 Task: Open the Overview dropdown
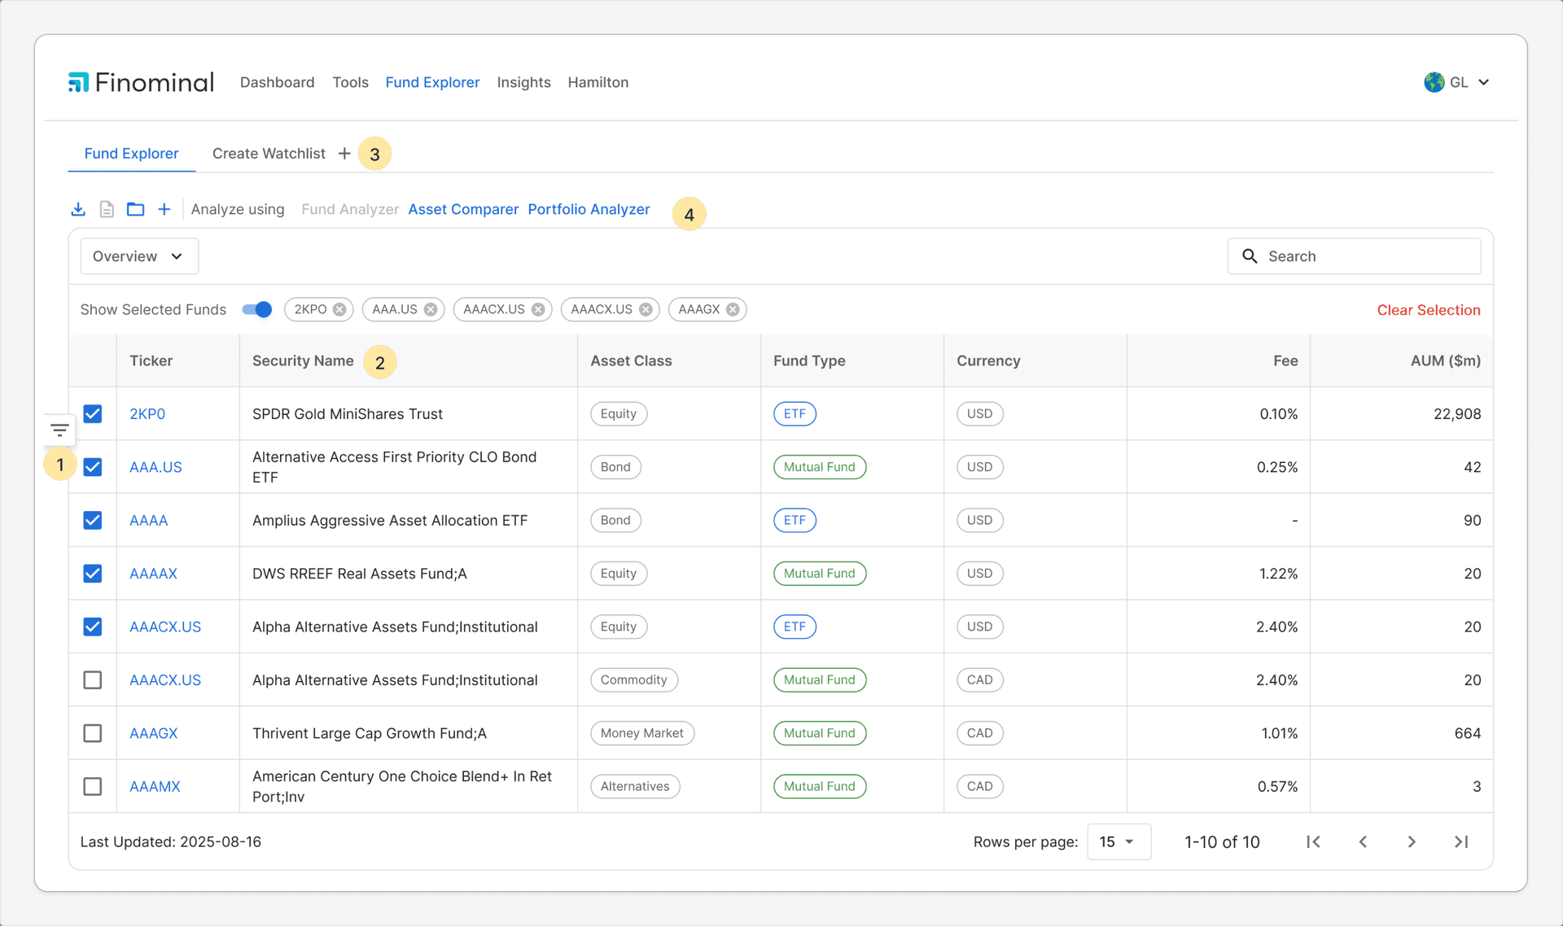point(139,256)
